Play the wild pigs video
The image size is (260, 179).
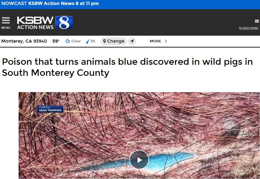(x=139, y=160)
